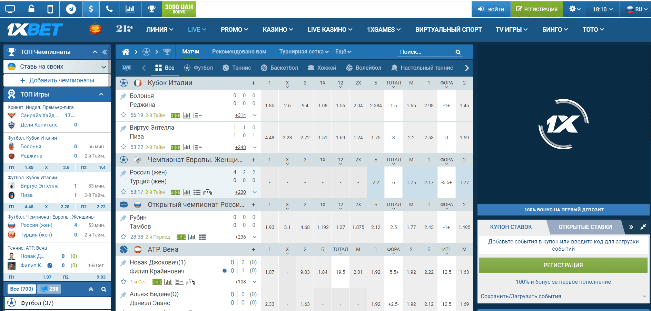Viewport: 651px width, 311px height.
Task: Pin the Новак Джокович match
Action: pyautogui.click(x=123, y=263)
